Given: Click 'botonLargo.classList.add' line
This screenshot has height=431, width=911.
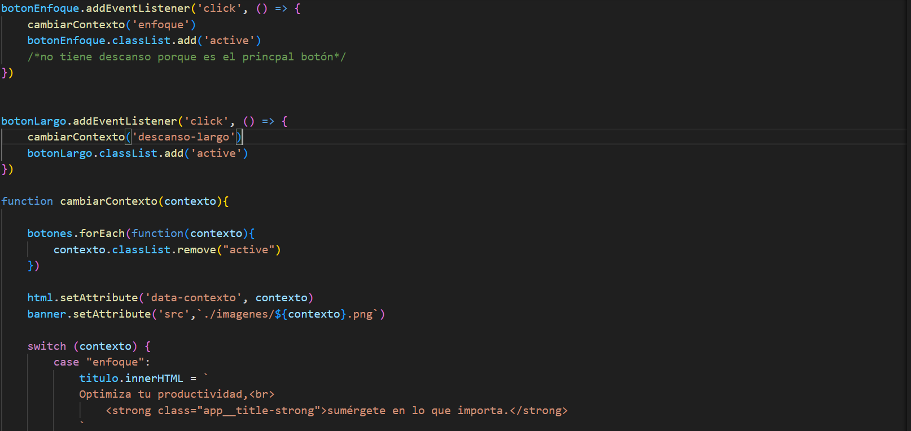Looking at the screenshot, I should 138,153.
